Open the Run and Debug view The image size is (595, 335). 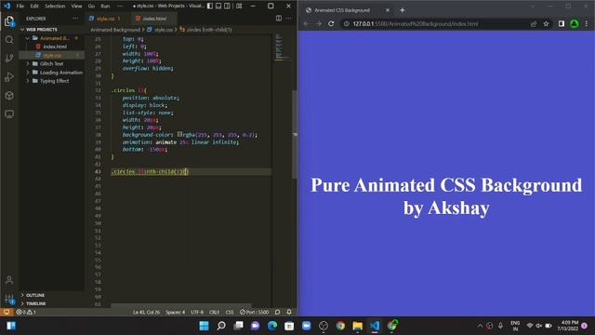coord(9,76)
